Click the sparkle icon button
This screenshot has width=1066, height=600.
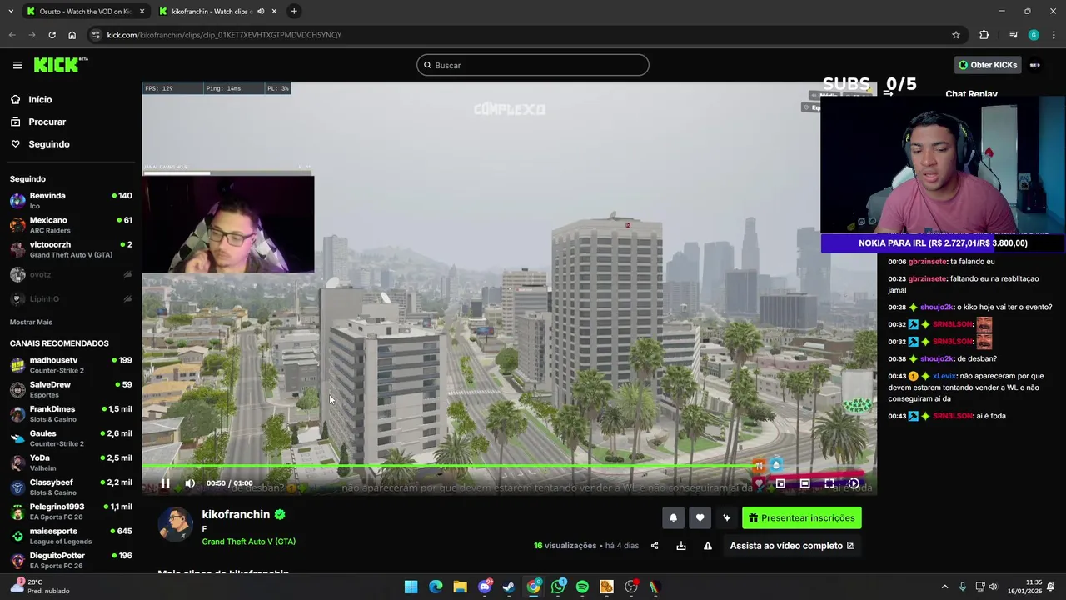(726, 518)
